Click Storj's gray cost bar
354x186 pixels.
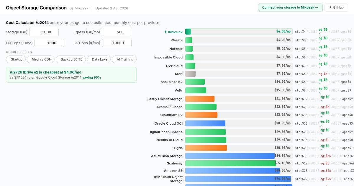[190, 74]
